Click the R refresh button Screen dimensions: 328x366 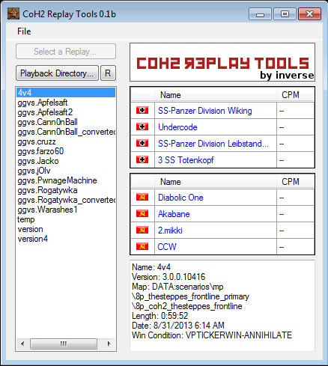click(108, 73)
